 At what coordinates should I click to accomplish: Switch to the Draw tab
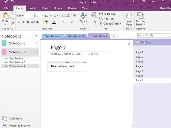click(x=45, y=8)
